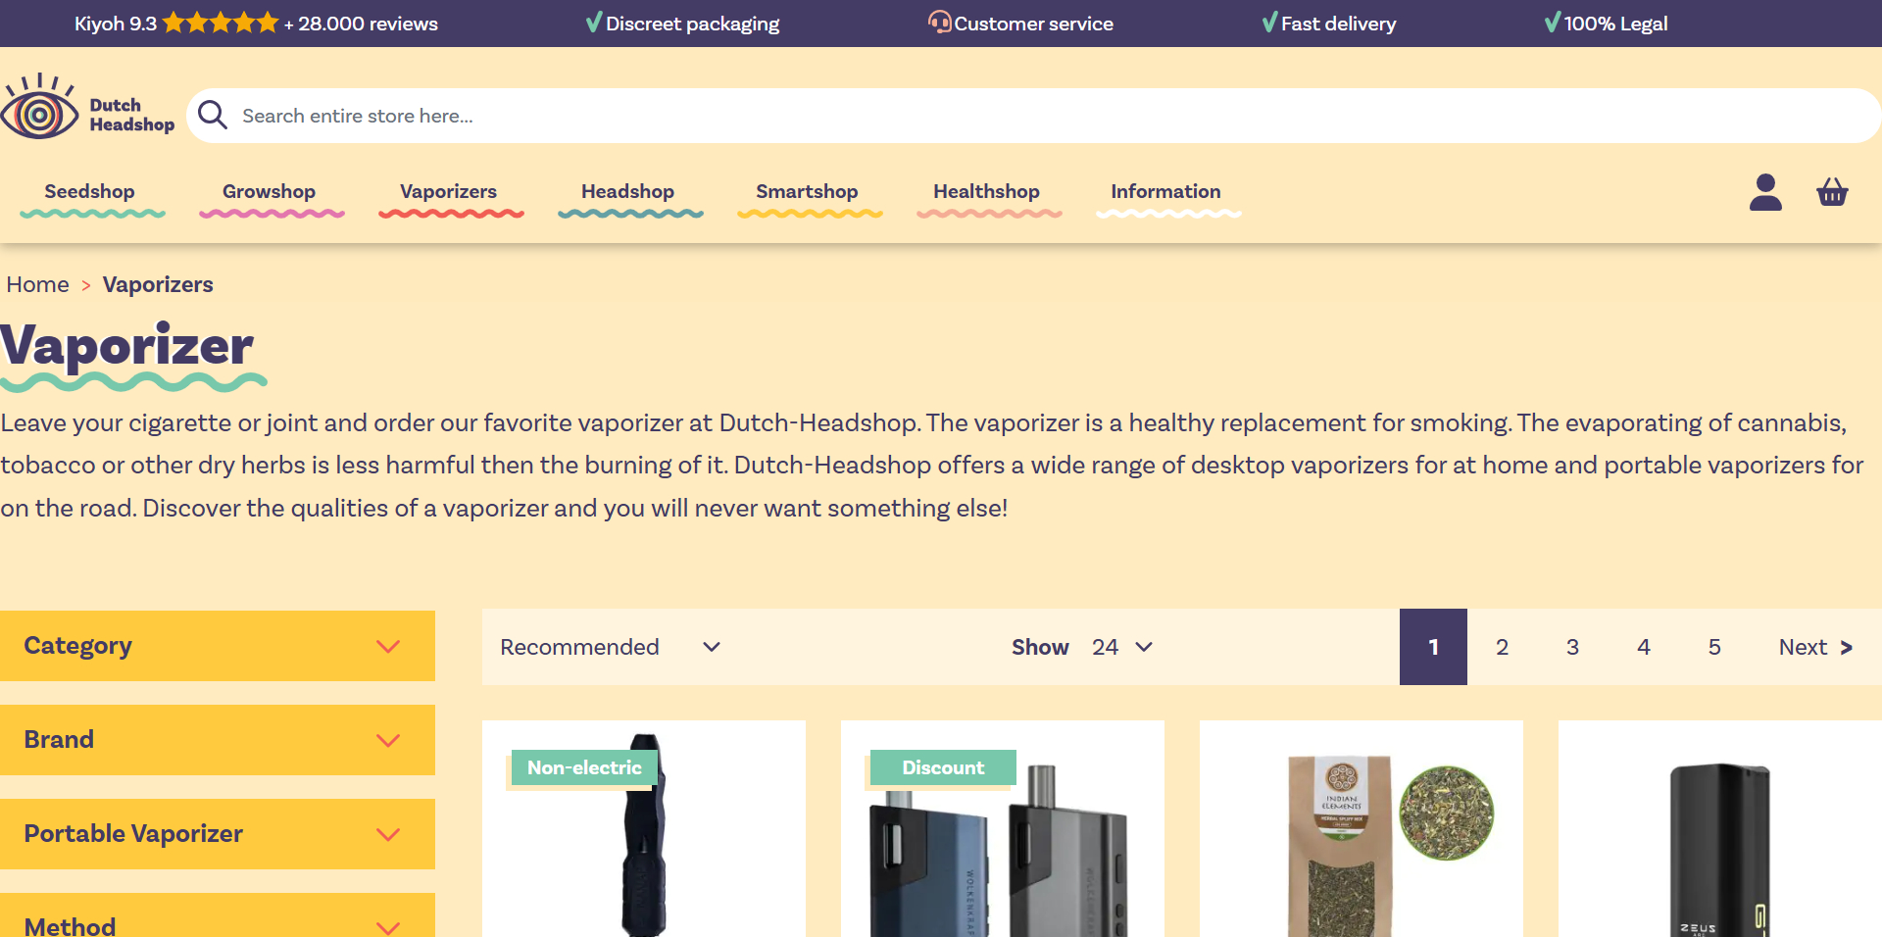The width and height of the screenshot is (1882, 937).
Task: Open the Show 24 items dropdown
Action: pyautogui.click(x=1121, y=647)
